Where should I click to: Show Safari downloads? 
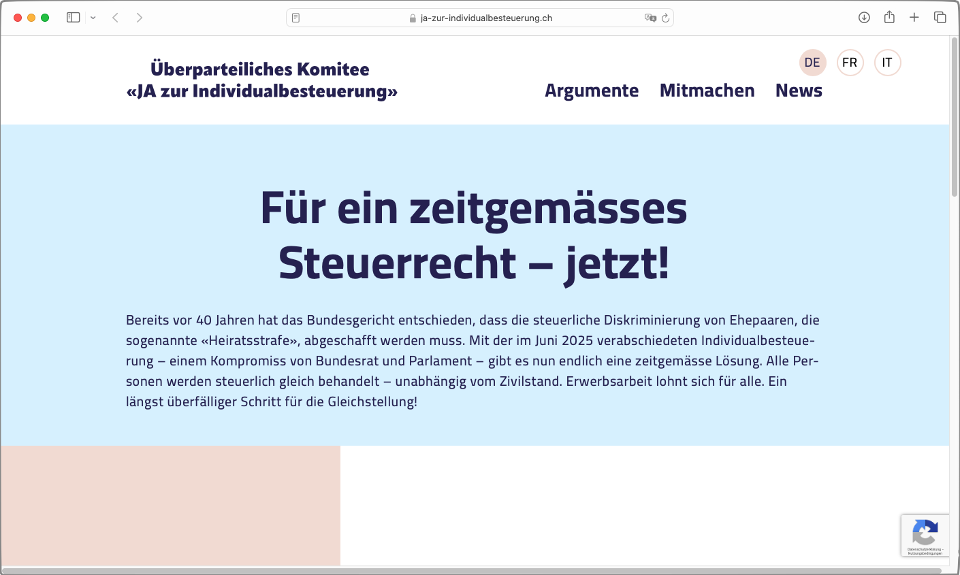click(x=864, y=18)
